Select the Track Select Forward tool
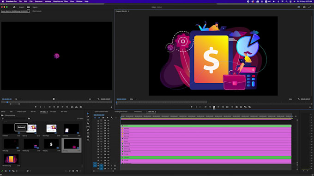314x176 pixels. [x=88, y=117]
